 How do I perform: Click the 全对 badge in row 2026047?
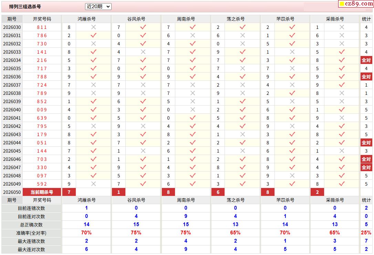(x=366, y=167)
